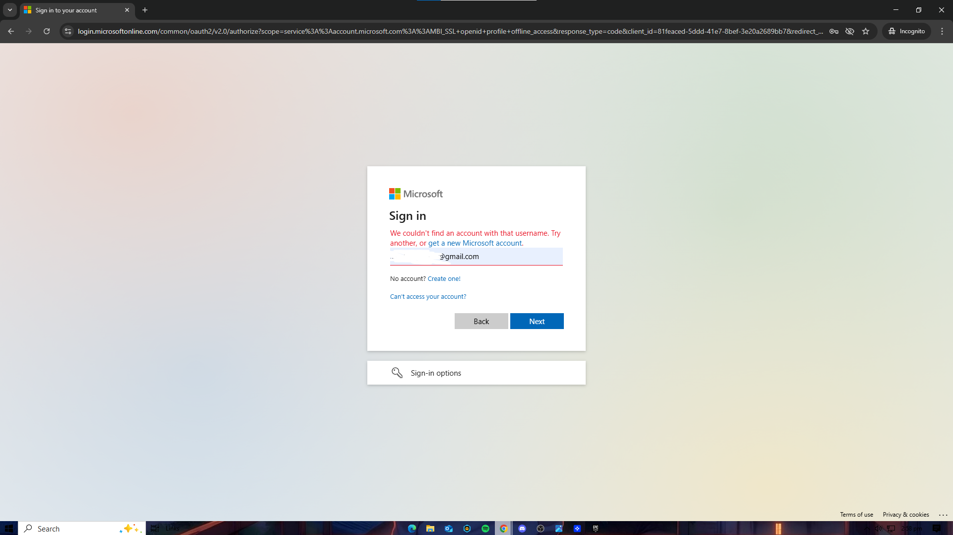Viewport: 953px width, 535px height.
Task: Go forward in browser history
Action: coord(29,31)
